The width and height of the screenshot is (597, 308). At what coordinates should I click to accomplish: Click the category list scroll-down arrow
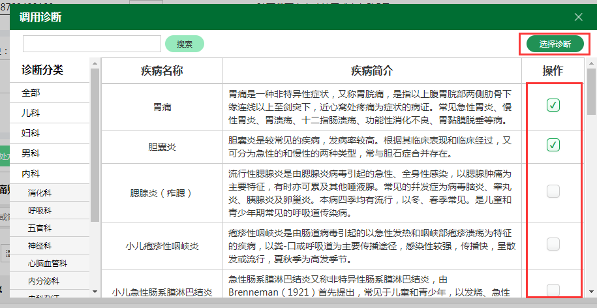(95, 292)
